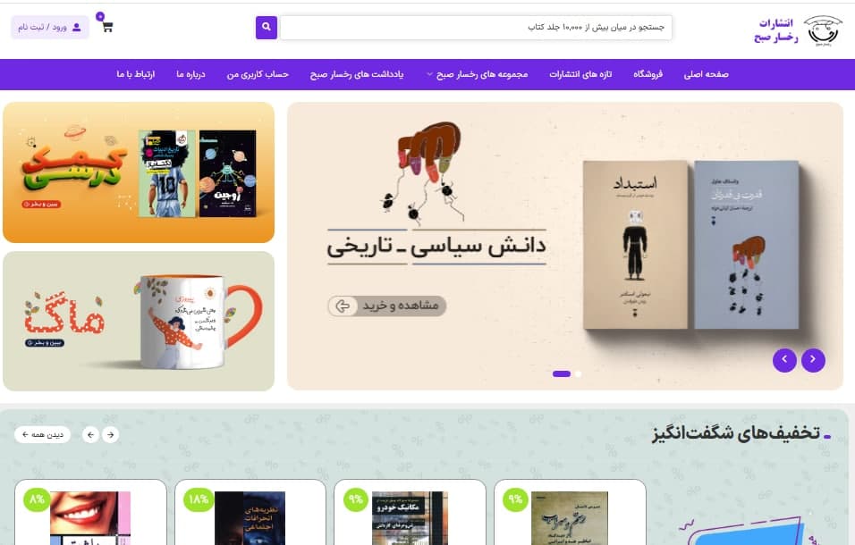The image size is (855, 545).
Task: Open the تازه های انتشارات menu item
Action: [x=580, y=74]
